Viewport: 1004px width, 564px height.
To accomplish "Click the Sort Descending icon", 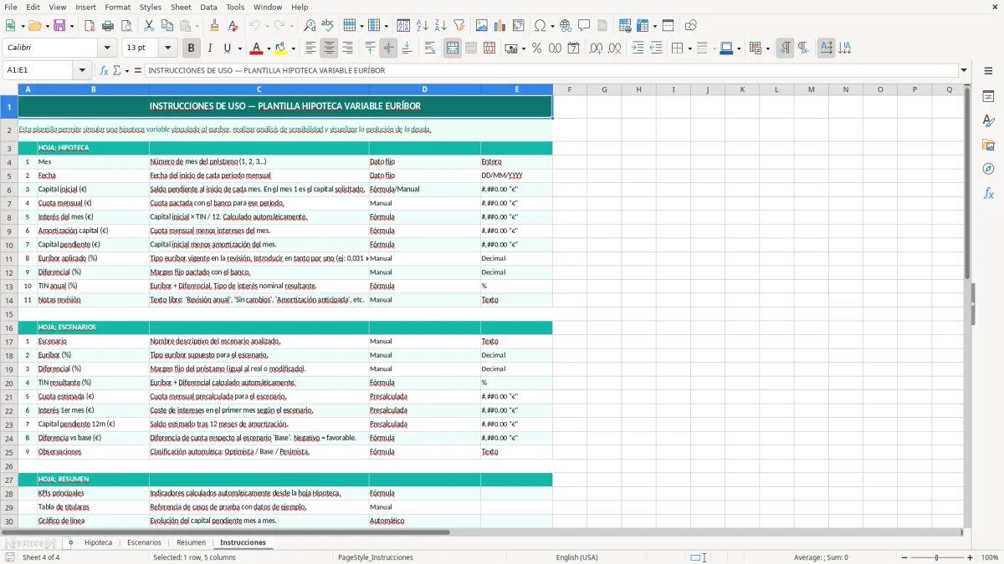I will coord(440,26).
